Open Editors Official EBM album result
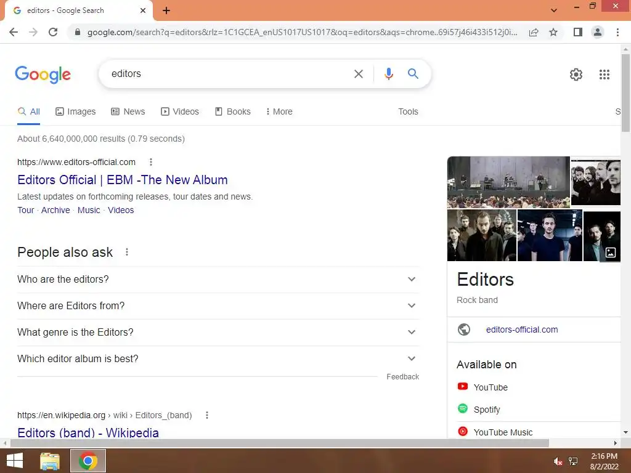The height and width of the screenshot is (473, 631). click(123, 180)
